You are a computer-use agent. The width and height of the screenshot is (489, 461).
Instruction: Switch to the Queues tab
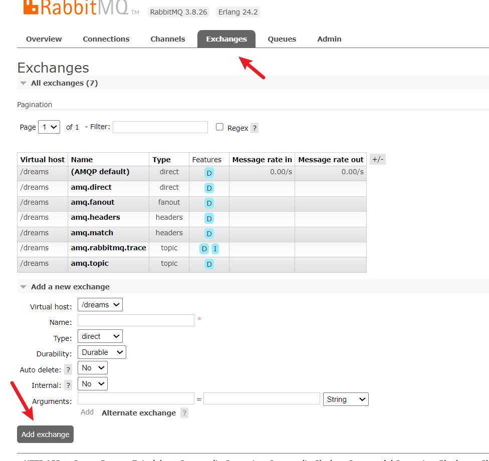point(282,39)
